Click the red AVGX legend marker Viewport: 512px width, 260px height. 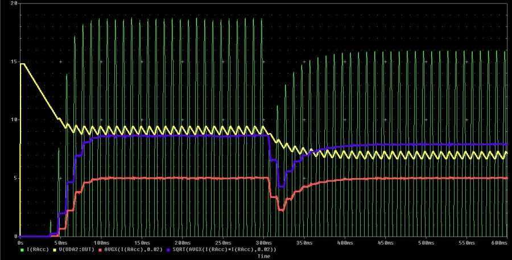point(99,249)
